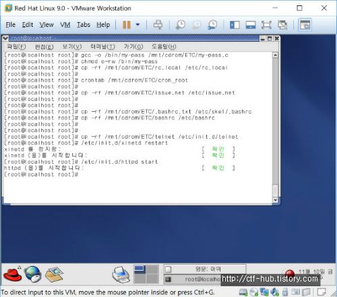337x297 pixels.
Task: Revert to the previous snapshot
Action: pos(197,25)
